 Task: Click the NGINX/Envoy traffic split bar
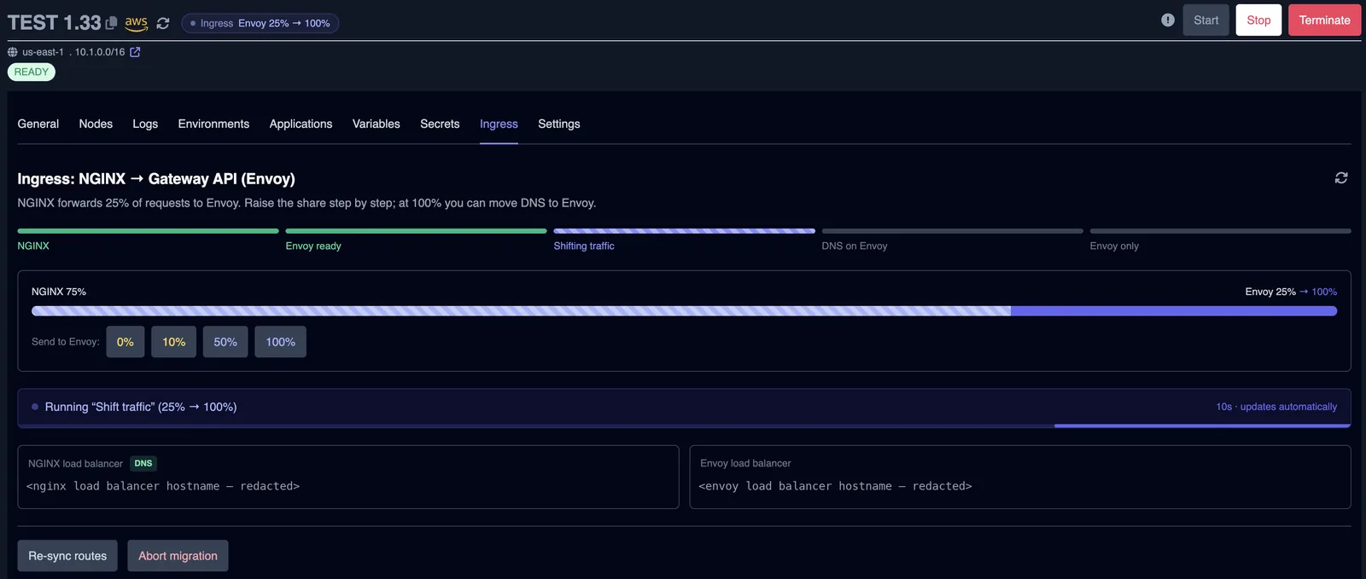coord(684,311)
